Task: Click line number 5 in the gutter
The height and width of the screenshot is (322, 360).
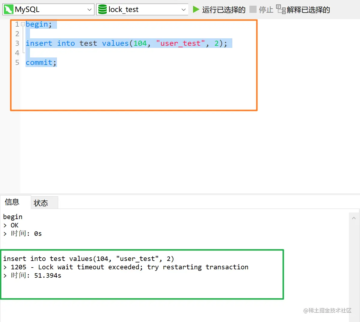Action: (x=17, y=63)
